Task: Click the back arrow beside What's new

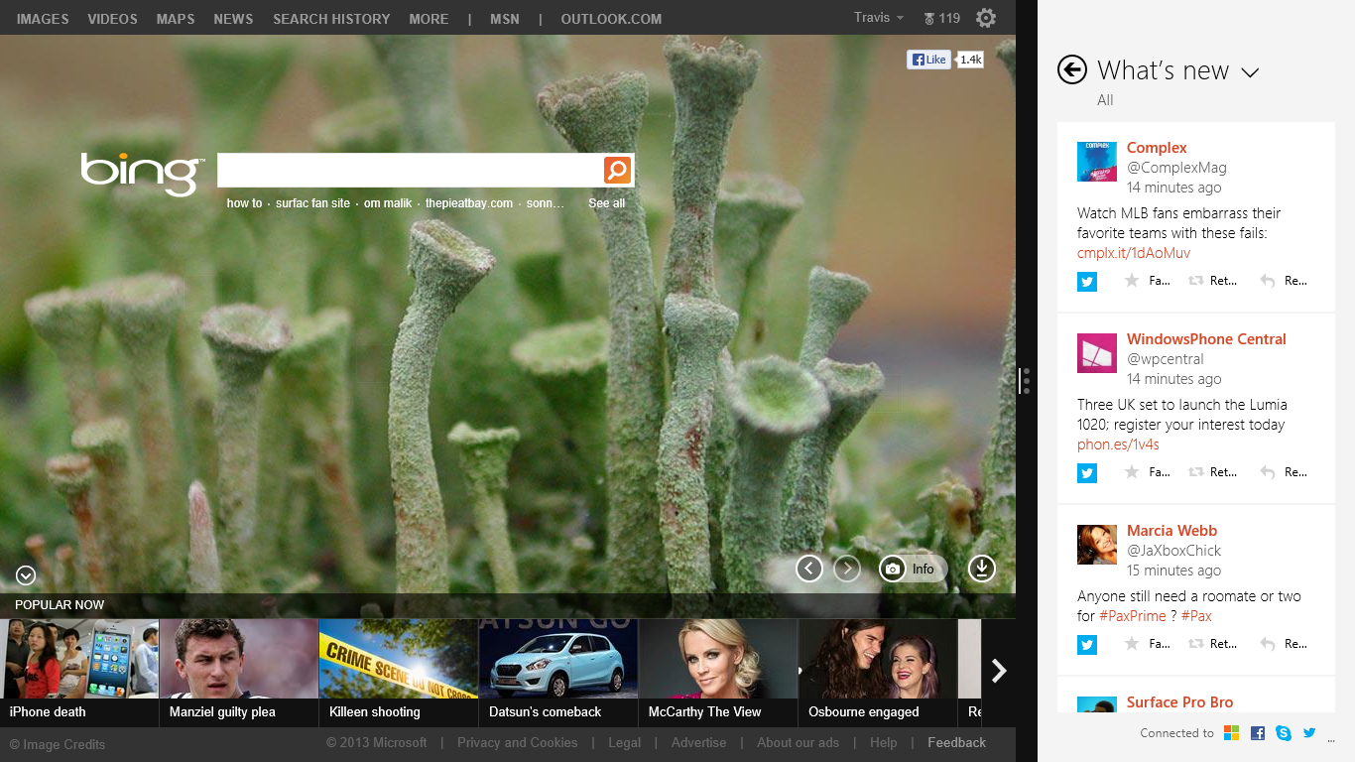Action: click(x=1072, y=69)
